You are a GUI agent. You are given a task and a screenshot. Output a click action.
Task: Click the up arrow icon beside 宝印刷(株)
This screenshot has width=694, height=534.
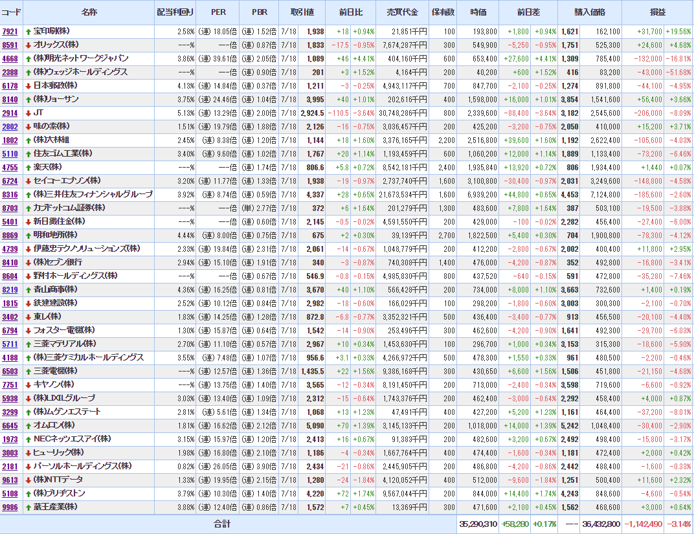tap(28, 31)
